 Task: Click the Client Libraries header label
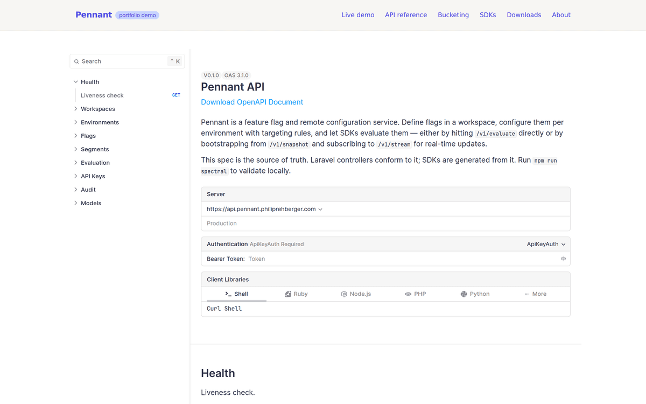click(228, 280)
